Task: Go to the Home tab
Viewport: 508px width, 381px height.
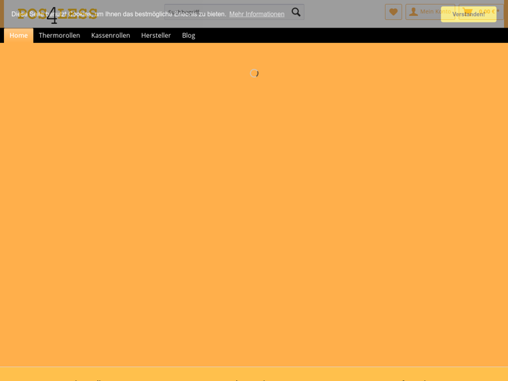Action: [19, 35]
